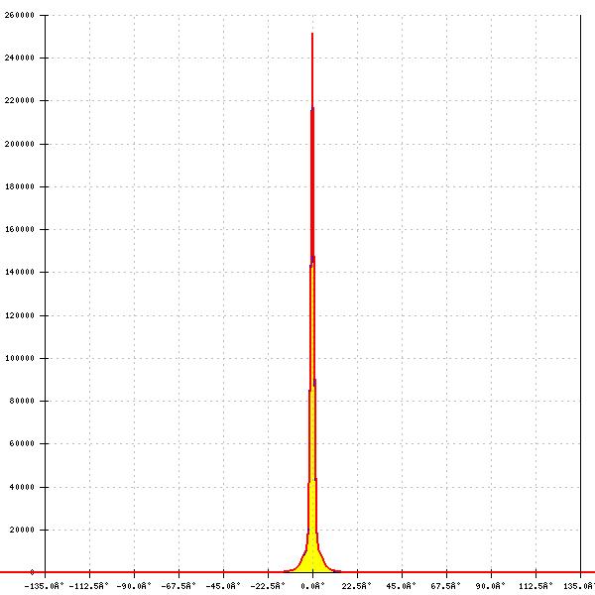595x595 pixels.
Task: Select the 0.0° x-axis label
Action: 313,586
